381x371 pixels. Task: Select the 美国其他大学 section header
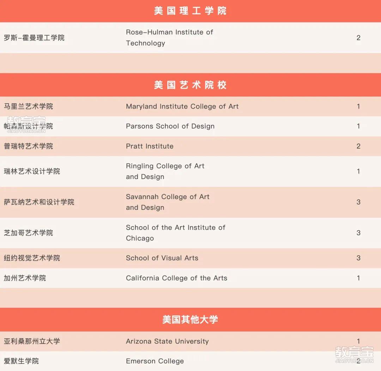190,320
